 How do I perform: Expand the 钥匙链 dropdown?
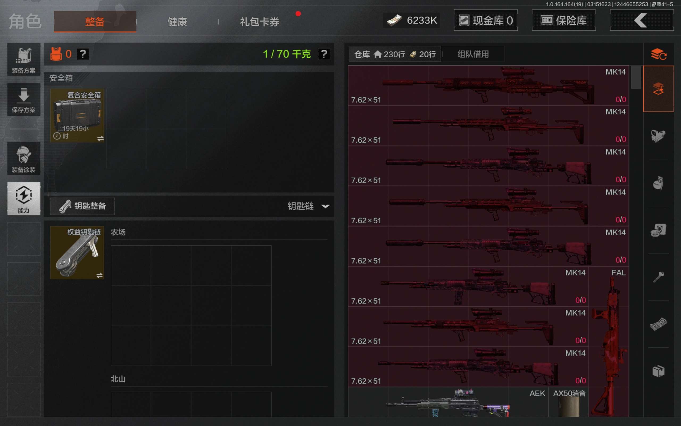325,206
